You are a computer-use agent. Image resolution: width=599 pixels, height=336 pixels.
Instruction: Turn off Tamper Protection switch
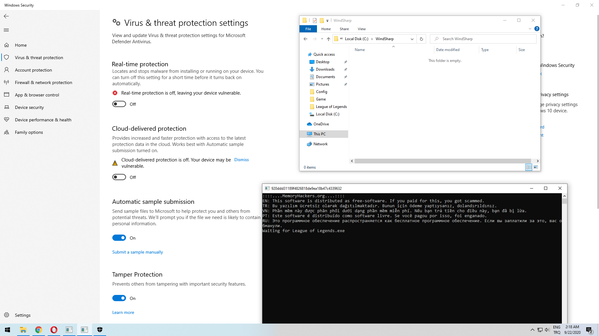pos(119,298)
